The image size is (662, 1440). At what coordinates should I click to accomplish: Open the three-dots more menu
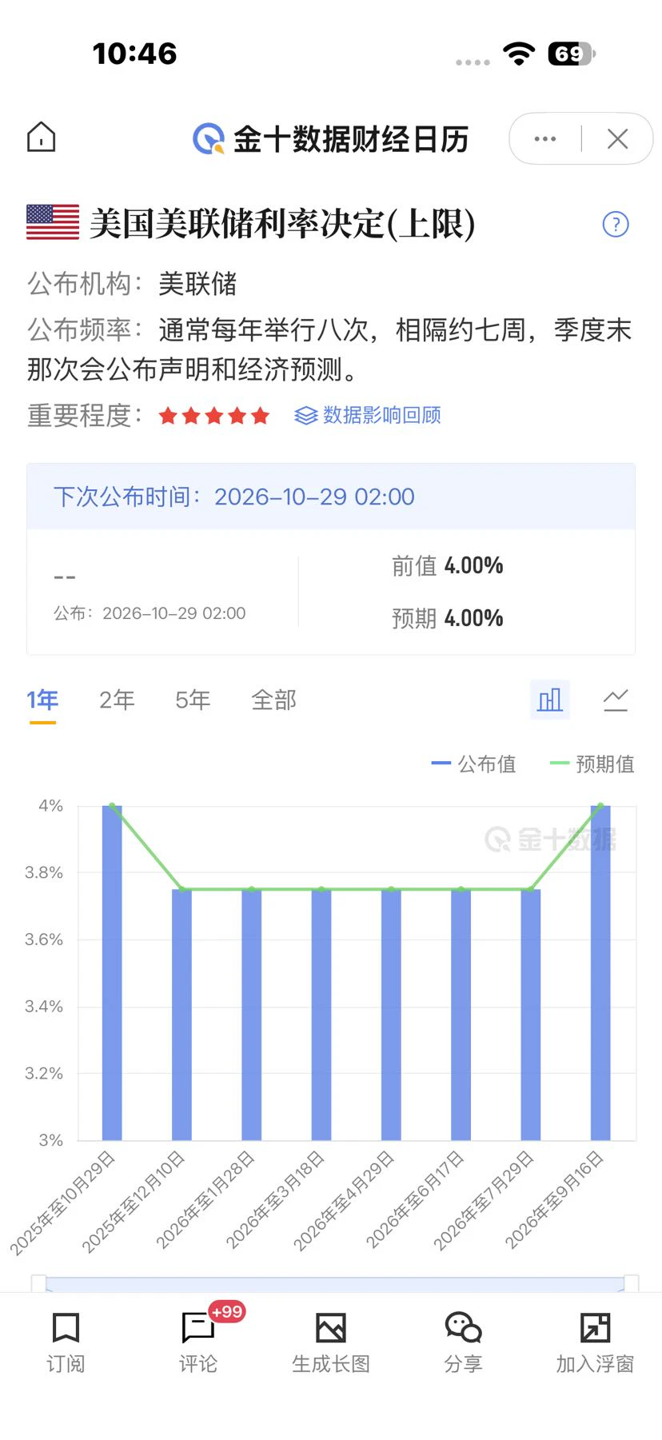click(x=545, y=139)
